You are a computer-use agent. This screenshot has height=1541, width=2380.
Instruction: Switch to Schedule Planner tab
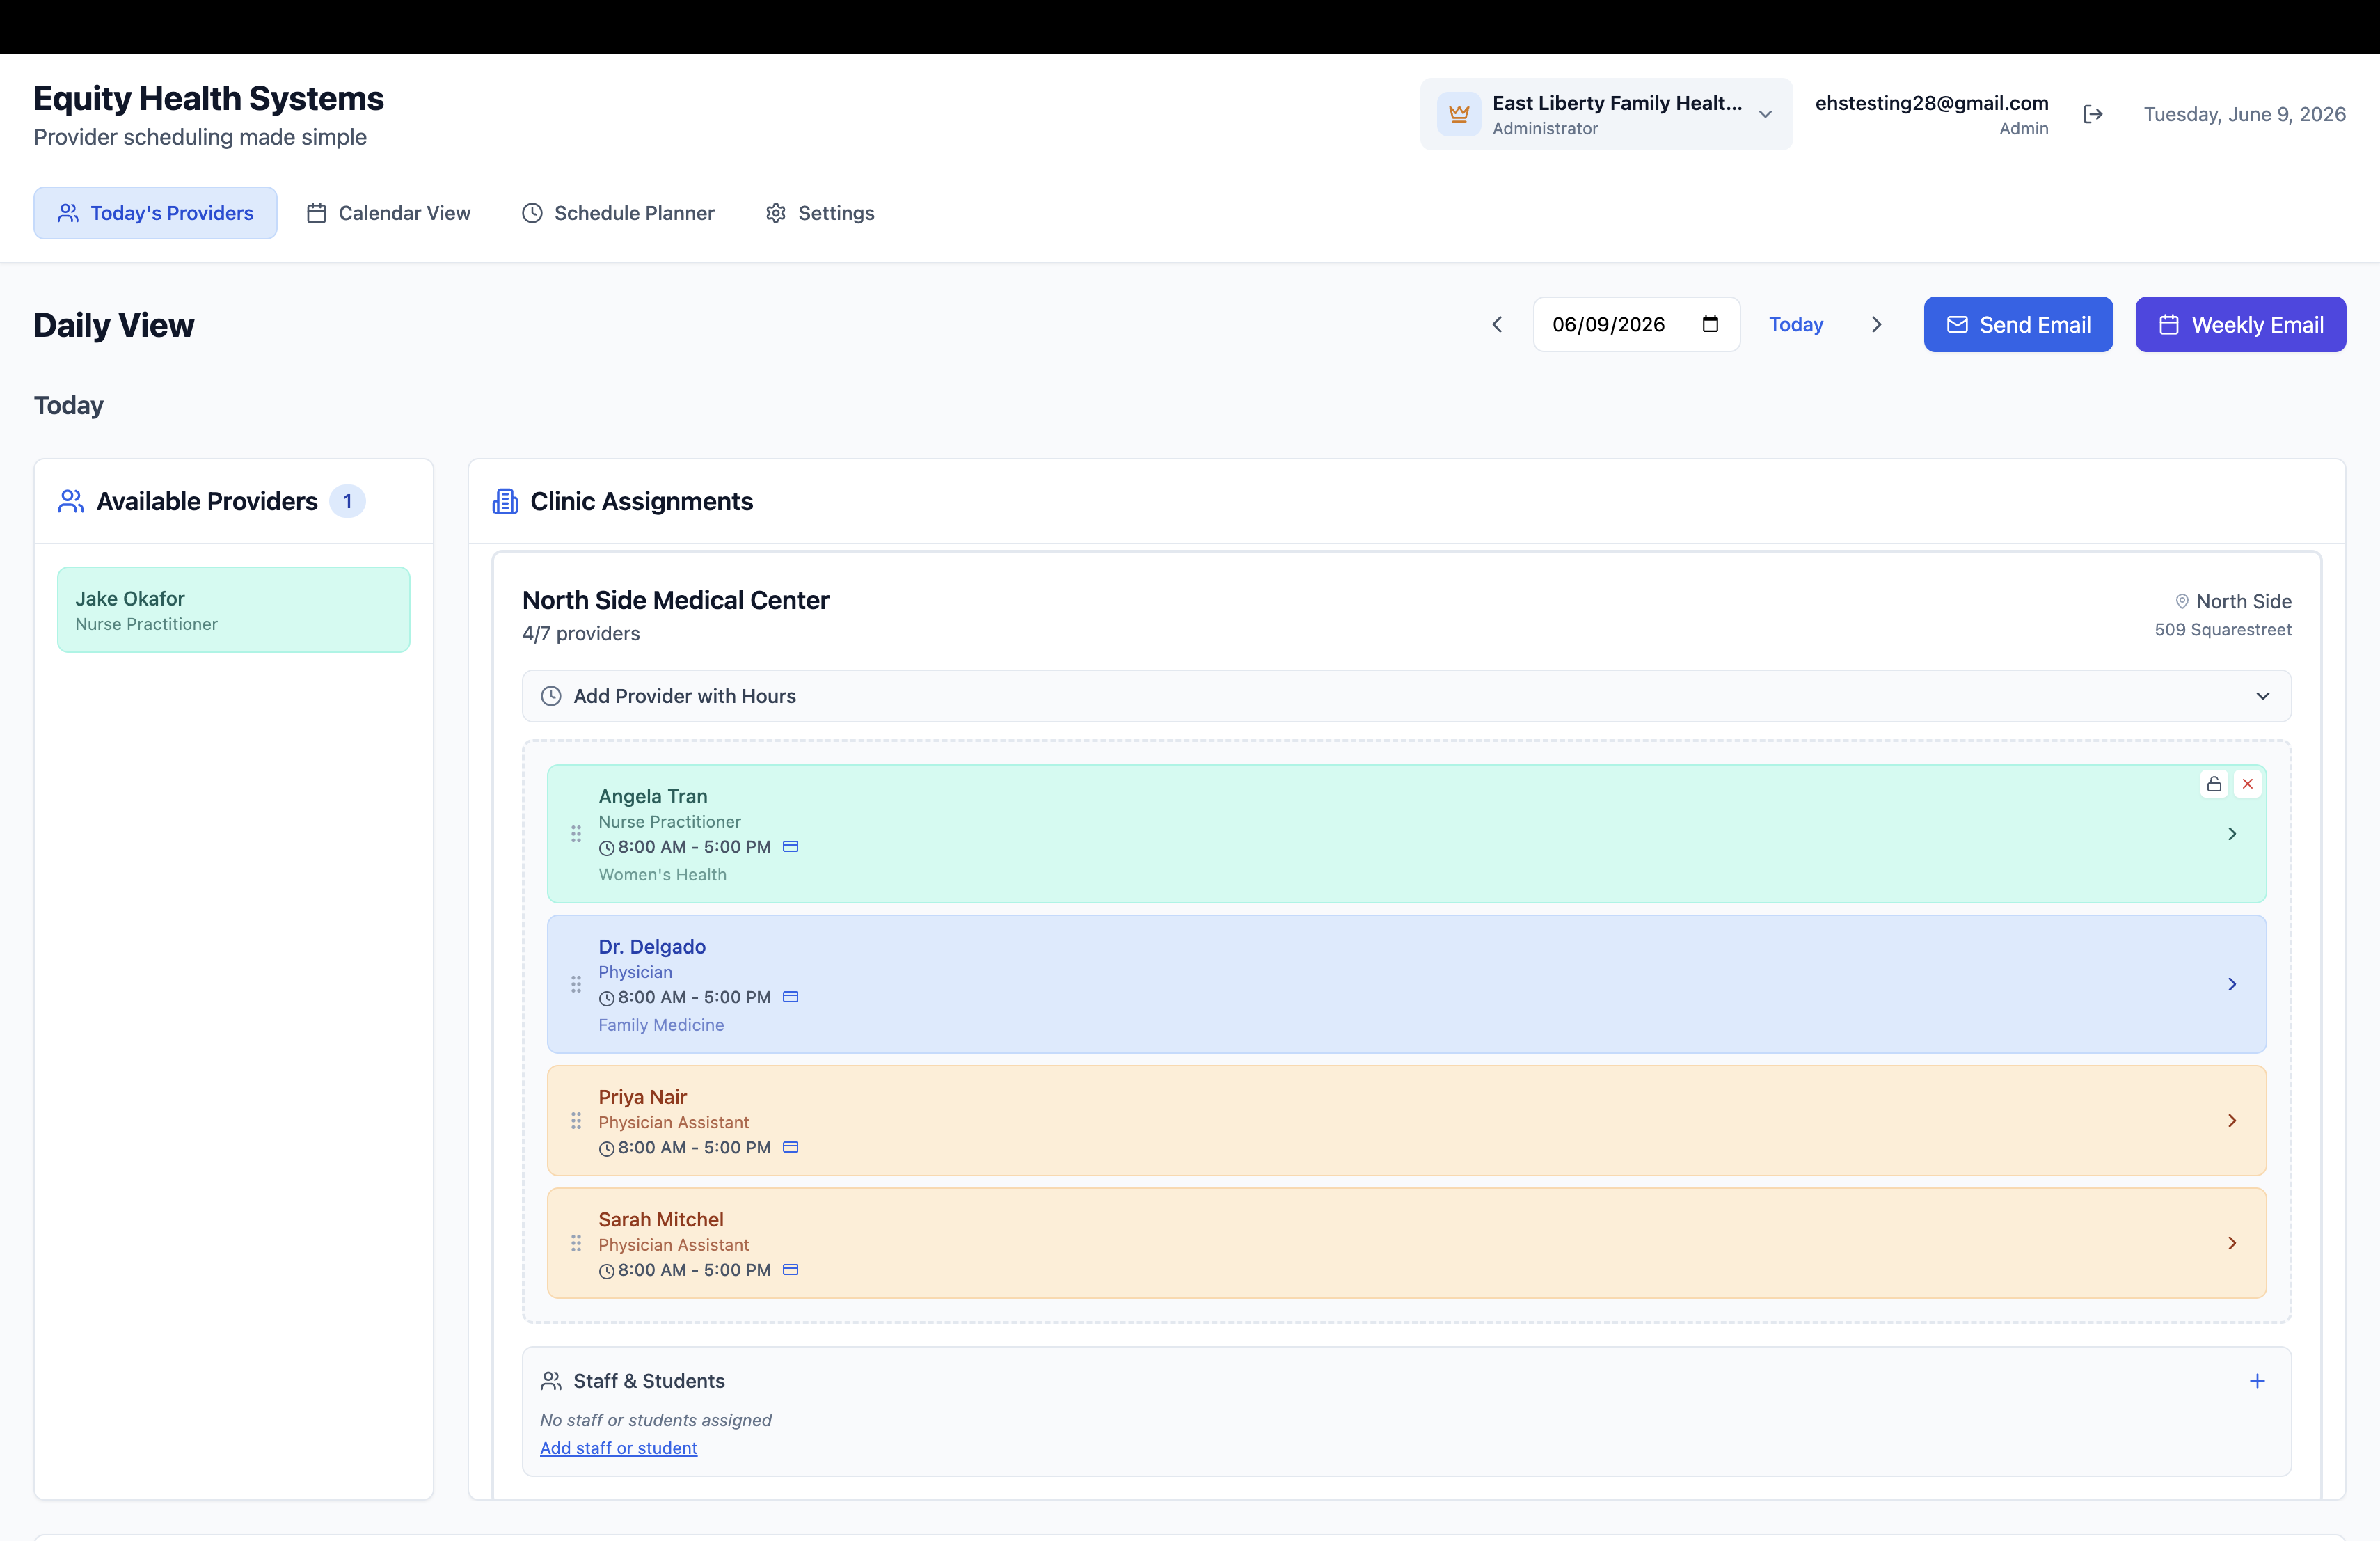pyautogui.click(x=618, y=213)
